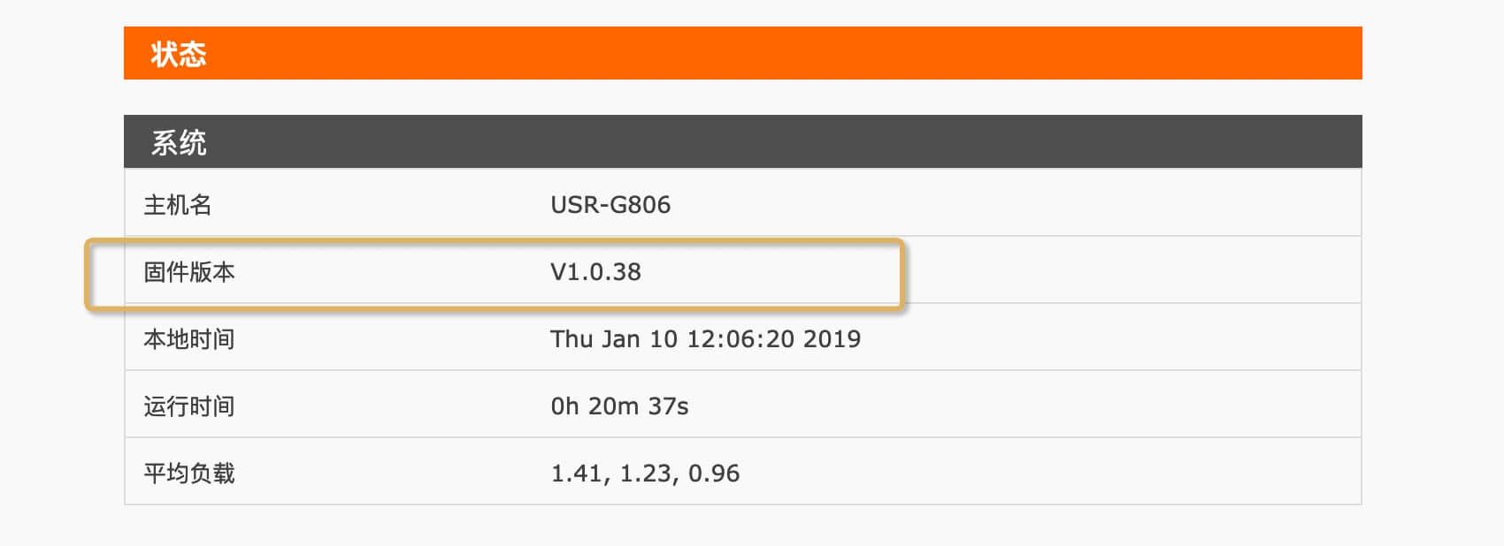Click the 20m portion of the uptime
Screen dimensions: 1504x546
[x=613, y=406]
